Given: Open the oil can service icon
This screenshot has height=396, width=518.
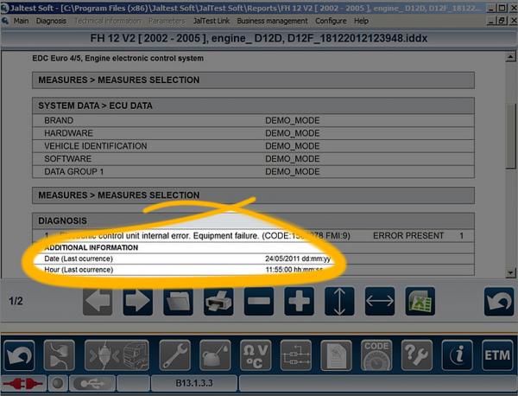Looking at the screenshot, I should [x=215, y=355].
